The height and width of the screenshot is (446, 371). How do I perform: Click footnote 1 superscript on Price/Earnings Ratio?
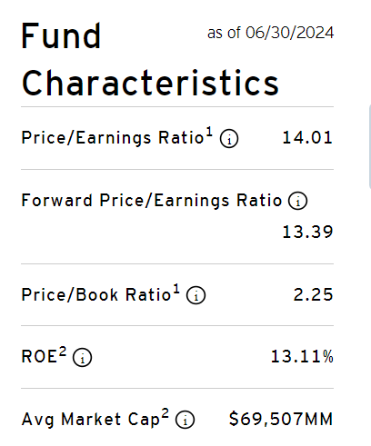pyautogui.click(x=209, y=133)
